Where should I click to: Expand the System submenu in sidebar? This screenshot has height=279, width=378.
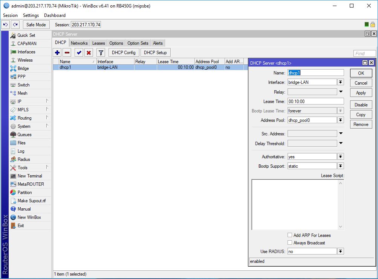point(47,126)
